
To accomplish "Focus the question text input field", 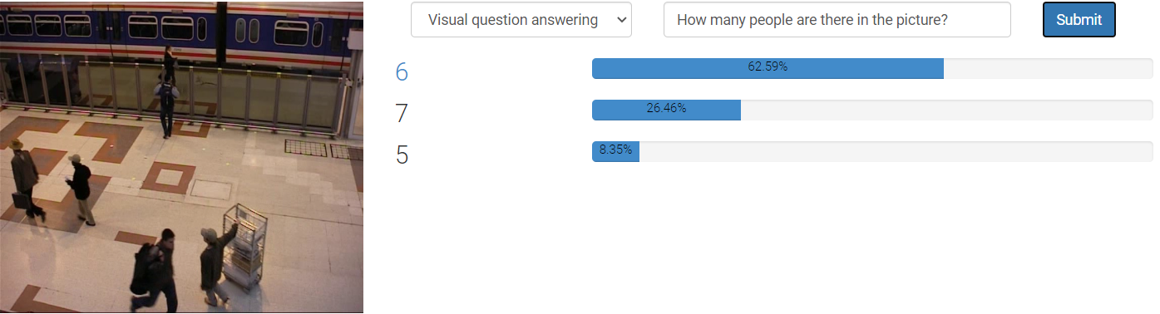I will click(837, 20).
